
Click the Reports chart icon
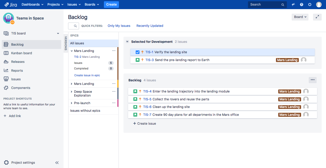(x=6, y=70)
